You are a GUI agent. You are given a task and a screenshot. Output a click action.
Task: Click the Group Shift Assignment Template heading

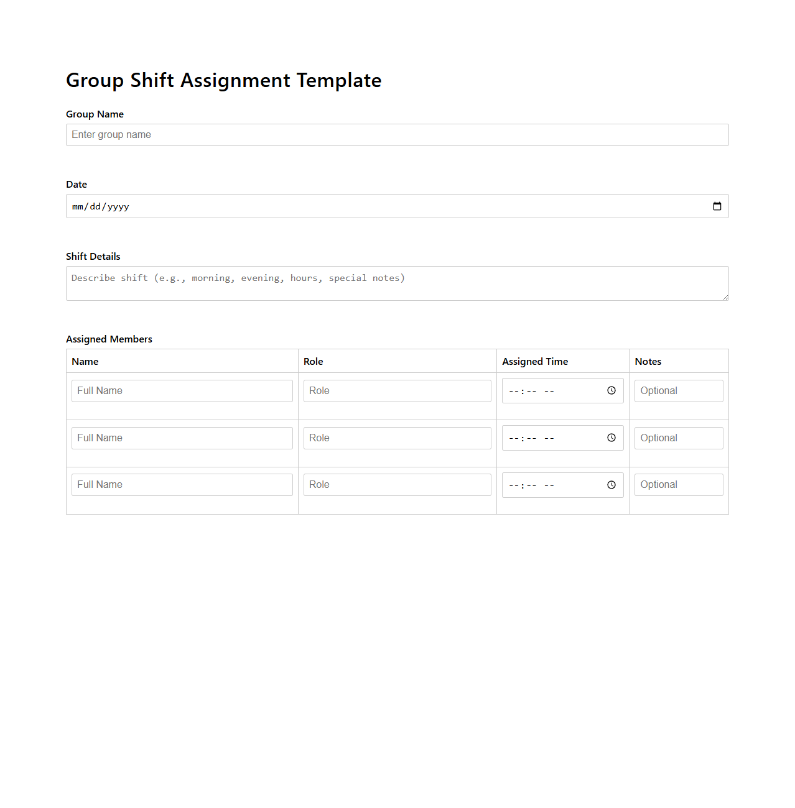[x=223, y=80]
